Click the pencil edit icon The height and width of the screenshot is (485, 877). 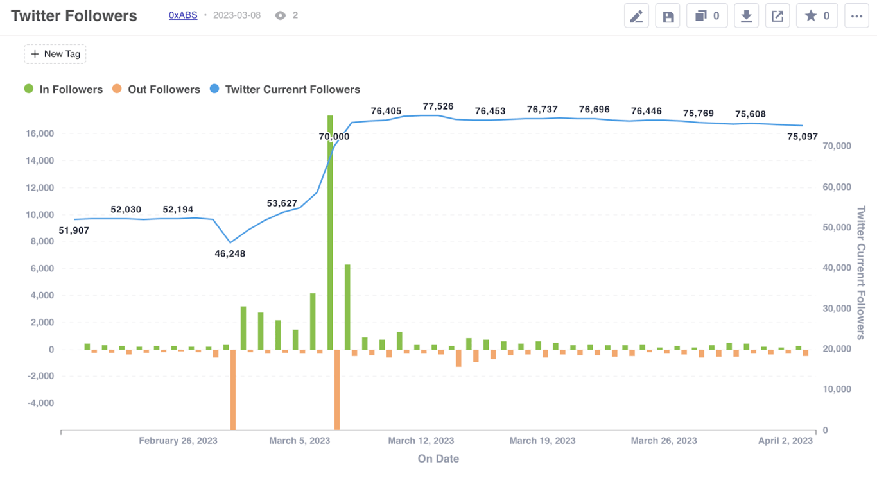tap(636, 16)
